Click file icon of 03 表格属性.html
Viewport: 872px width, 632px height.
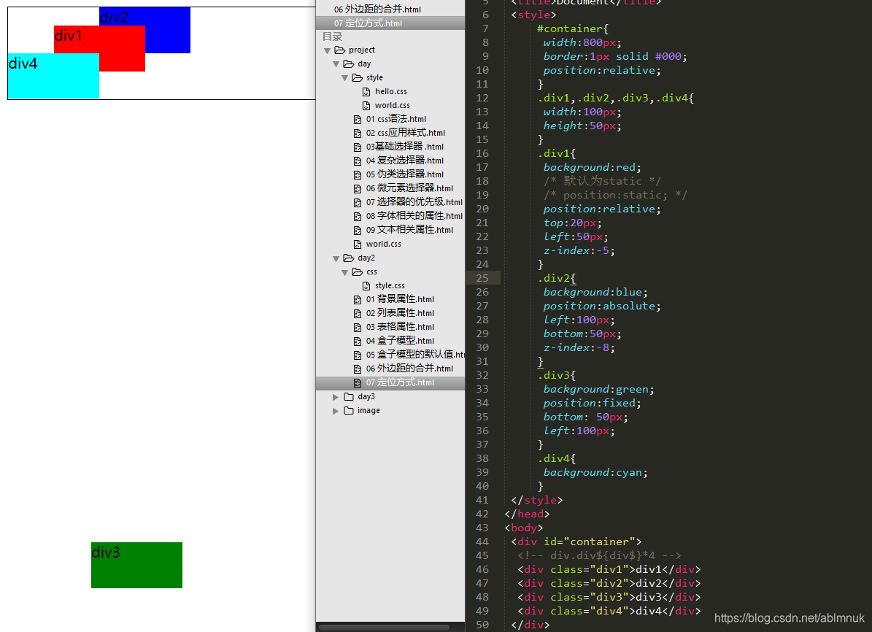pos(358,328)
